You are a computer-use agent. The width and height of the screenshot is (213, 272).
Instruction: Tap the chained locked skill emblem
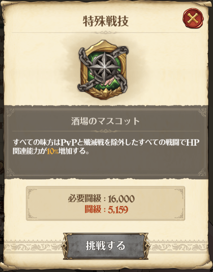coord(103,70)
